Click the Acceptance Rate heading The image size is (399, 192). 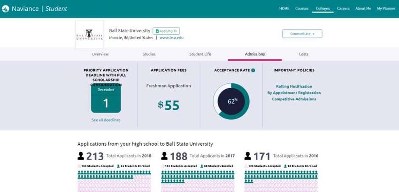click(232, 71)
